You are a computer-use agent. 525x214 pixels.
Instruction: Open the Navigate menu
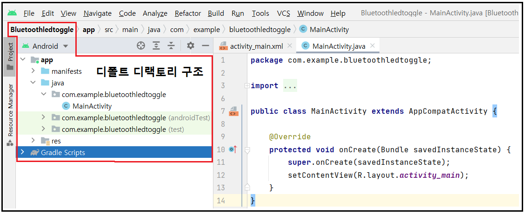pos(98,13)
